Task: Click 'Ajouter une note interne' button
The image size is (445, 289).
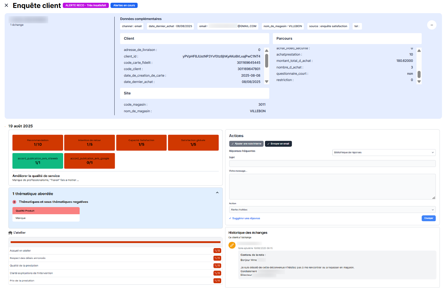Action: pos(246,144)
